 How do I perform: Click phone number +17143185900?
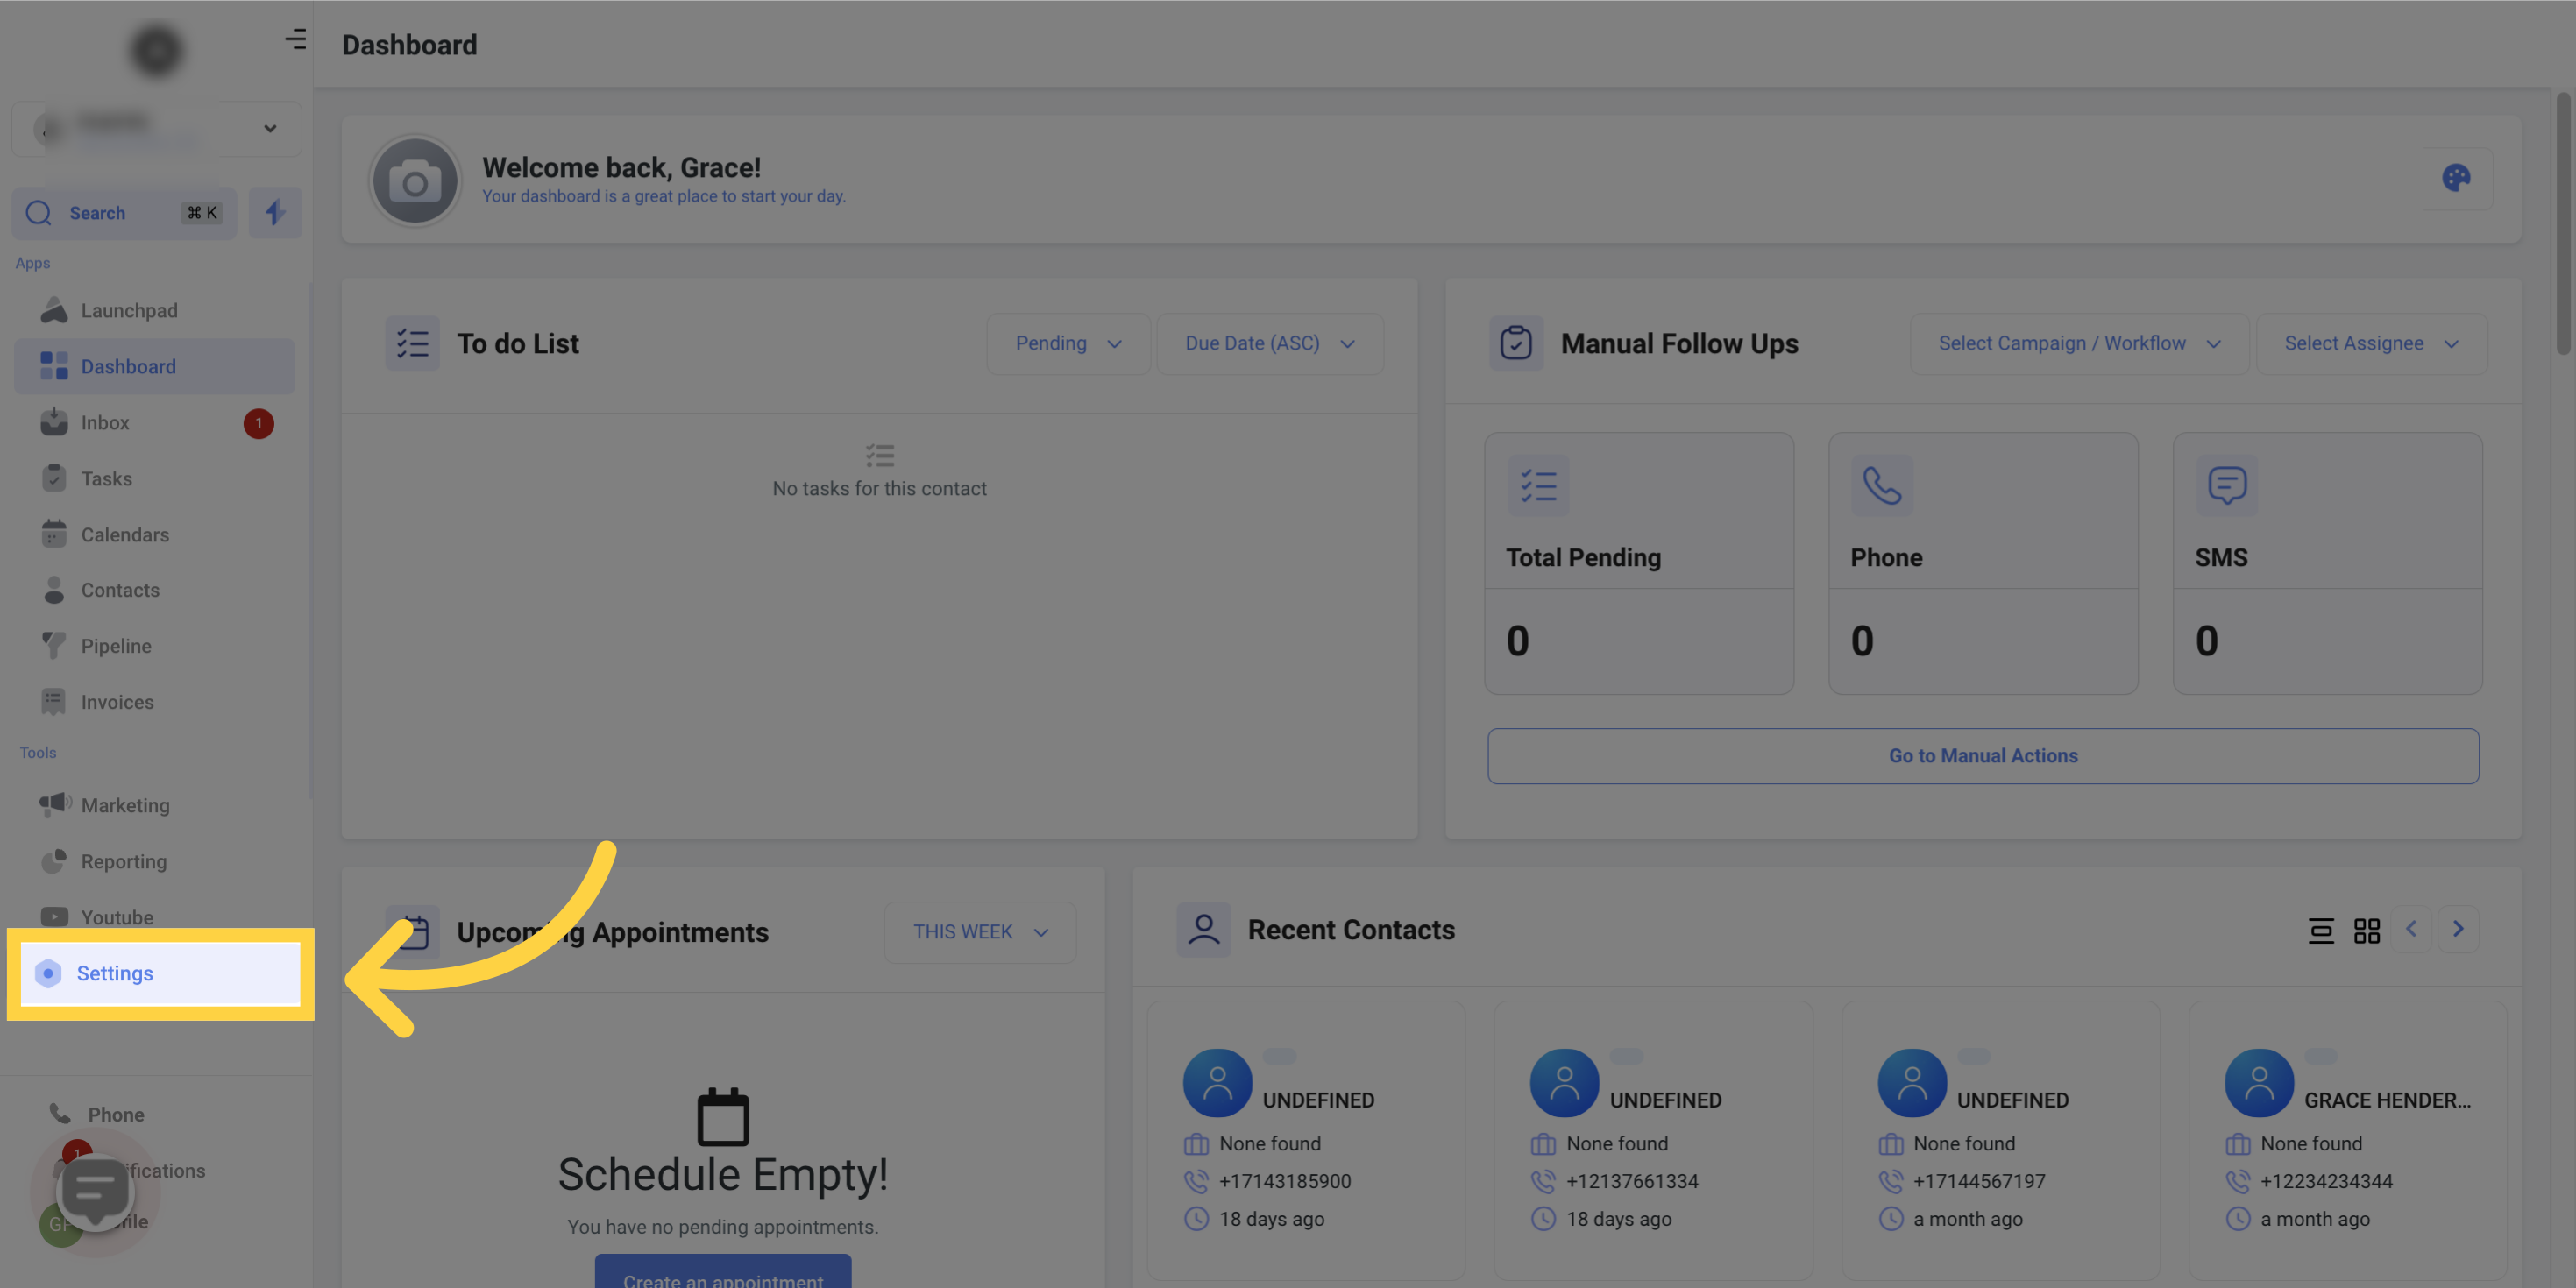1285,1181
